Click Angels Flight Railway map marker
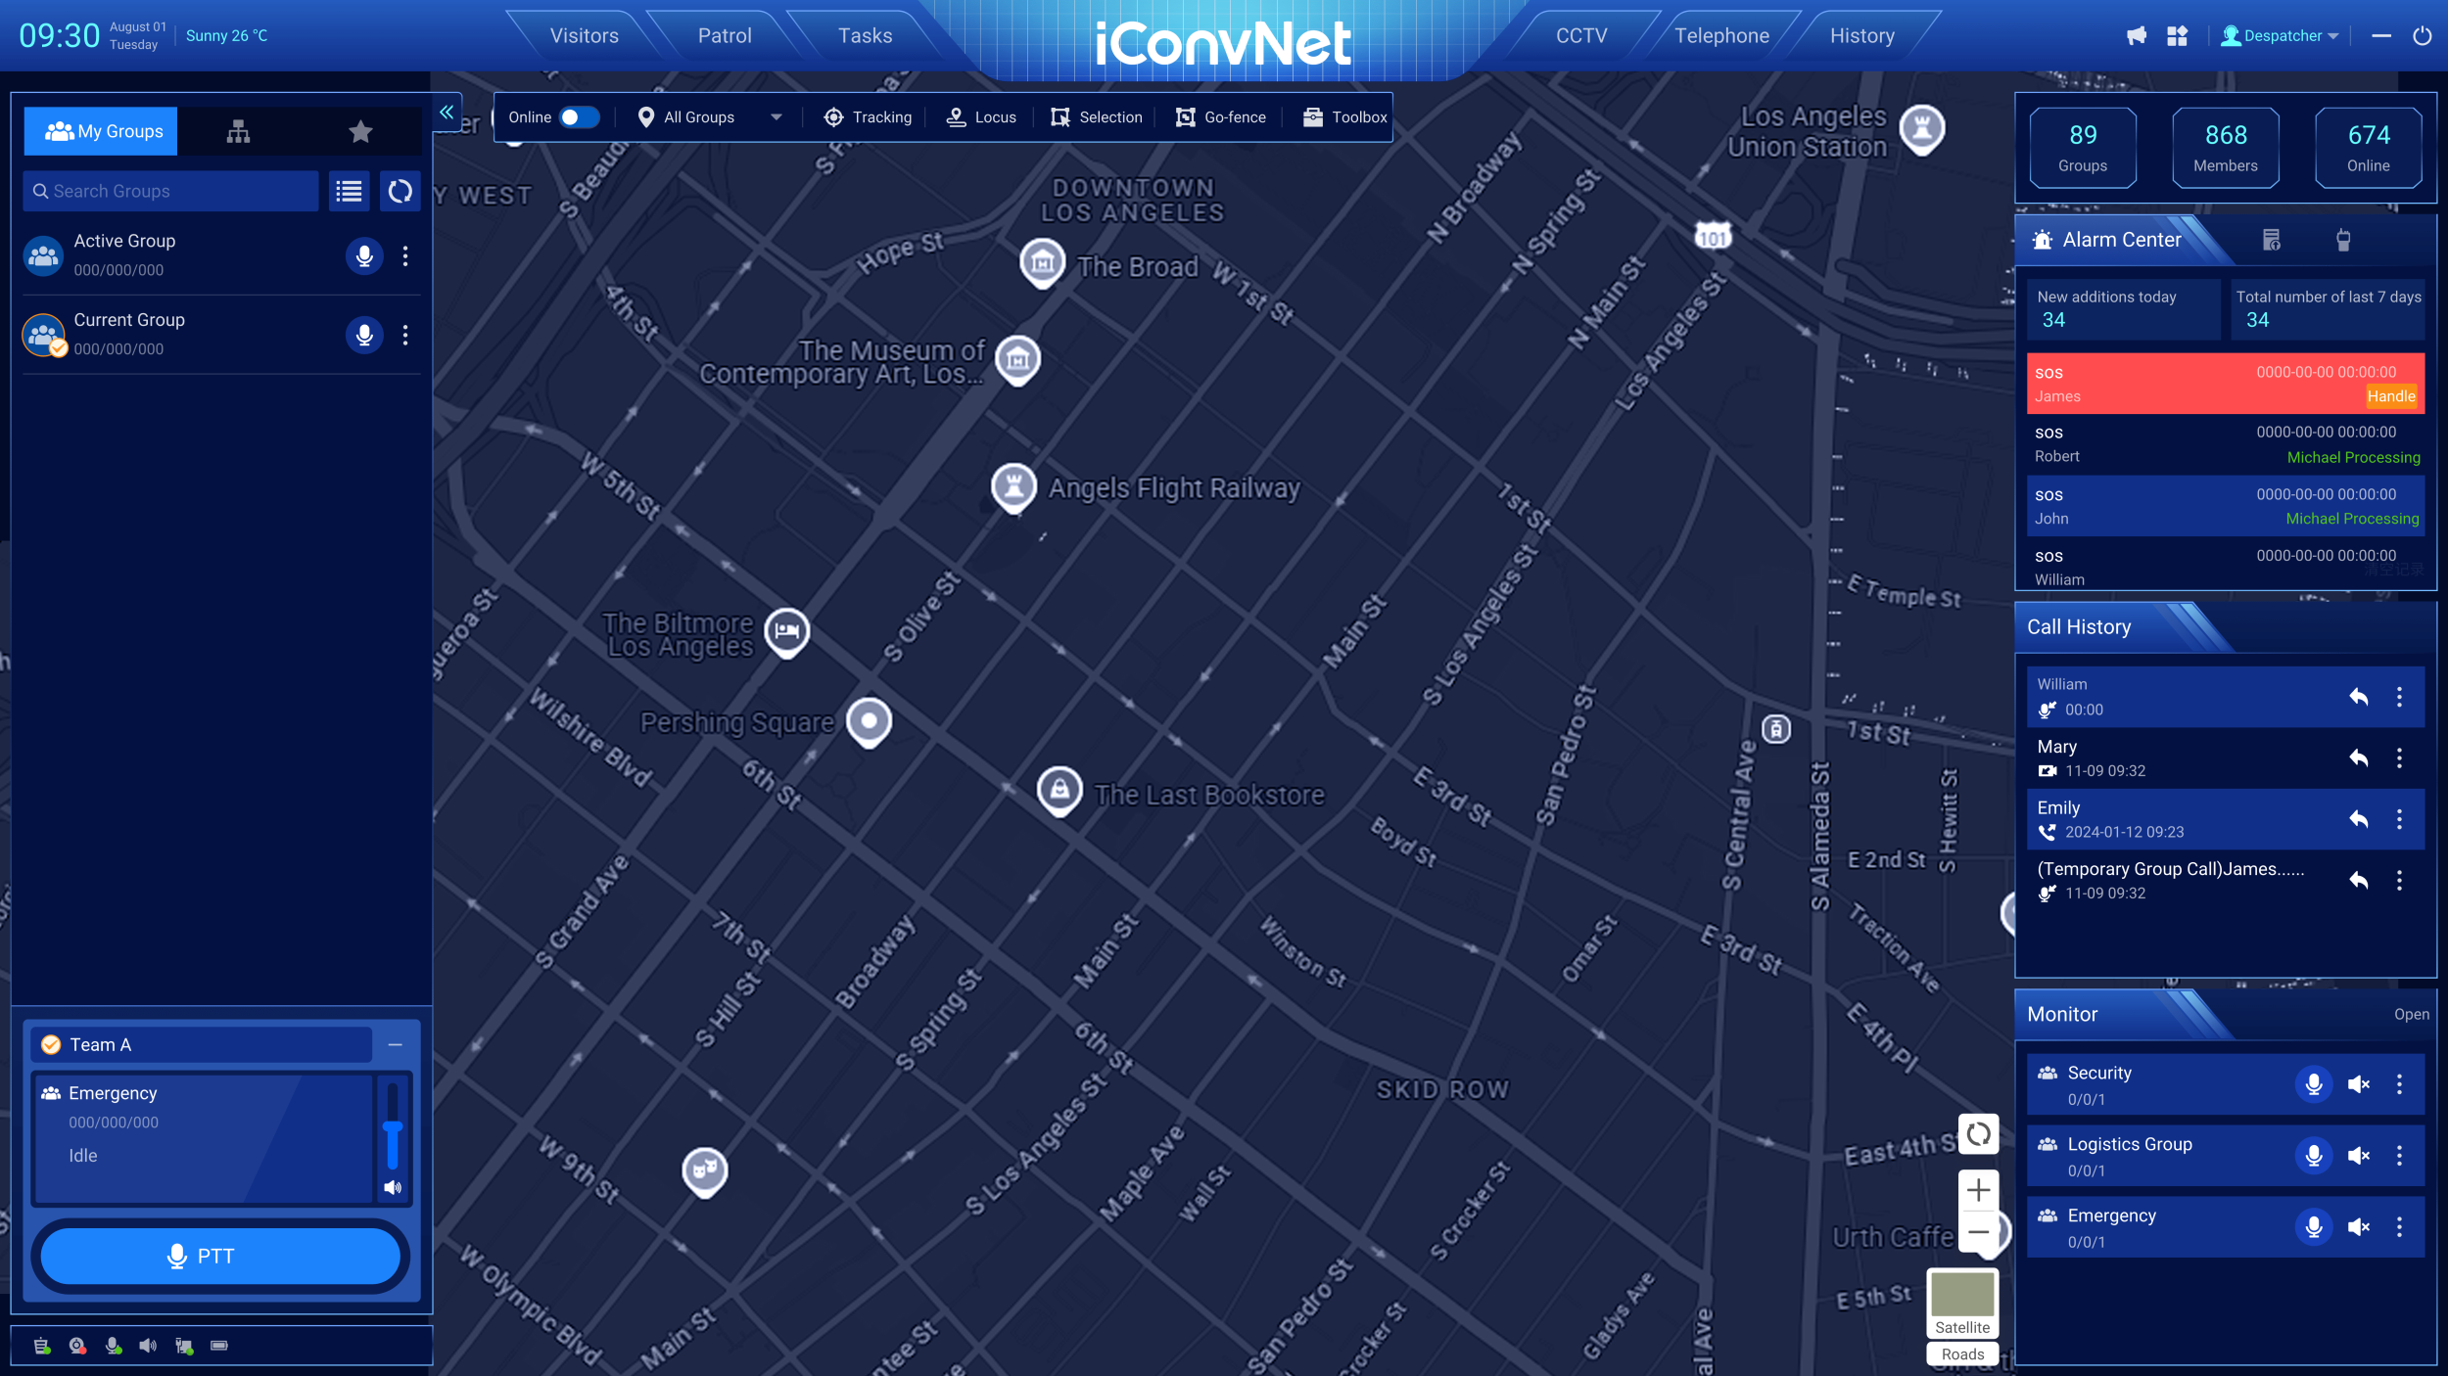Screen dimensions: 2448x1376 [1014, 487]
